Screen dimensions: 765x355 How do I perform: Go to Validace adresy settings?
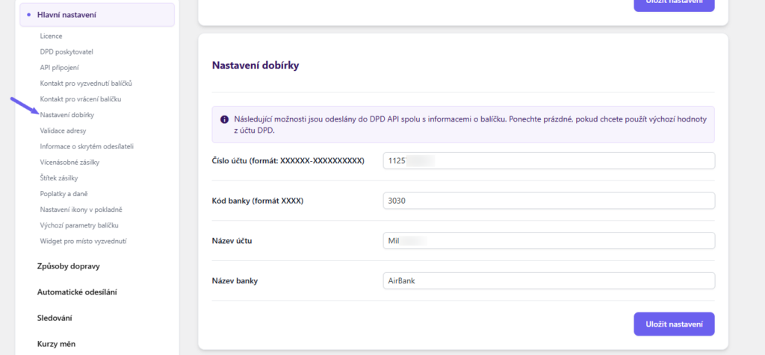coord(64,131)
